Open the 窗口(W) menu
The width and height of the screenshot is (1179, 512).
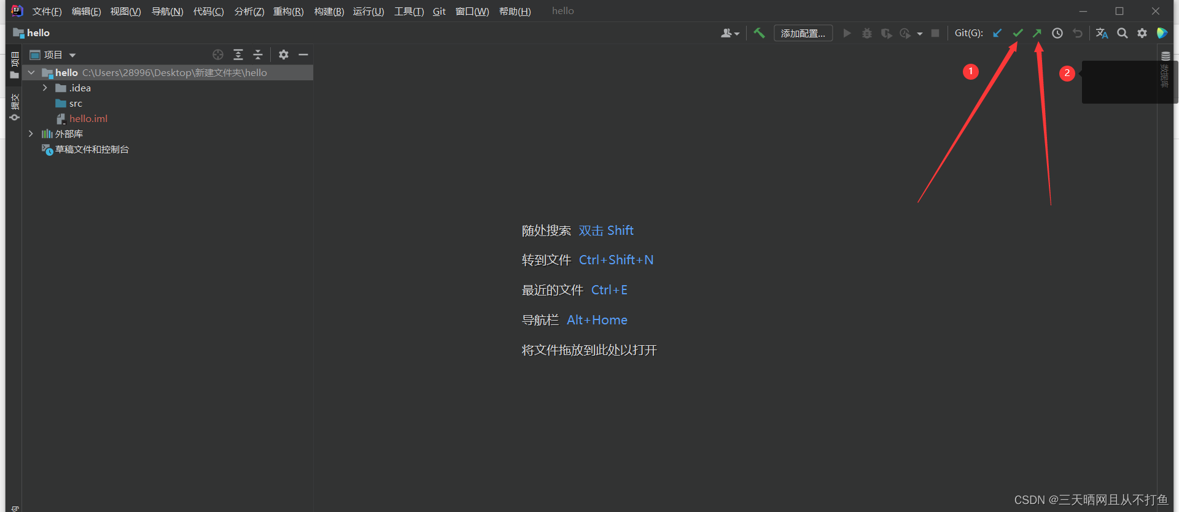pyautogui.click(x=472, y=11)
